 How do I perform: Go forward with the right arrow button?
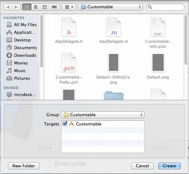[x=16, y=7]
